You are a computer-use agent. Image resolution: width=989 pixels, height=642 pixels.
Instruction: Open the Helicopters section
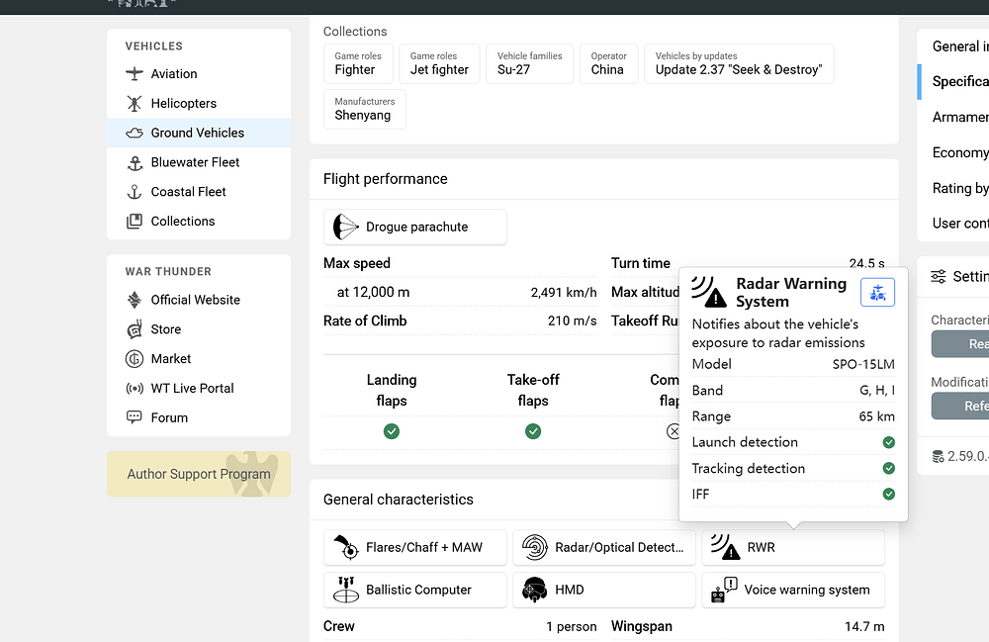tap(199, 104)
